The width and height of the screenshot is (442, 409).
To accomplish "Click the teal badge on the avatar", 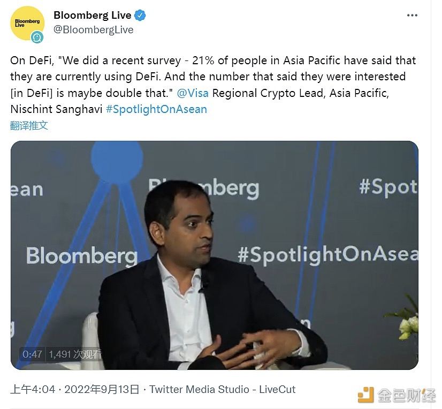I will click(x=37, y=37).
